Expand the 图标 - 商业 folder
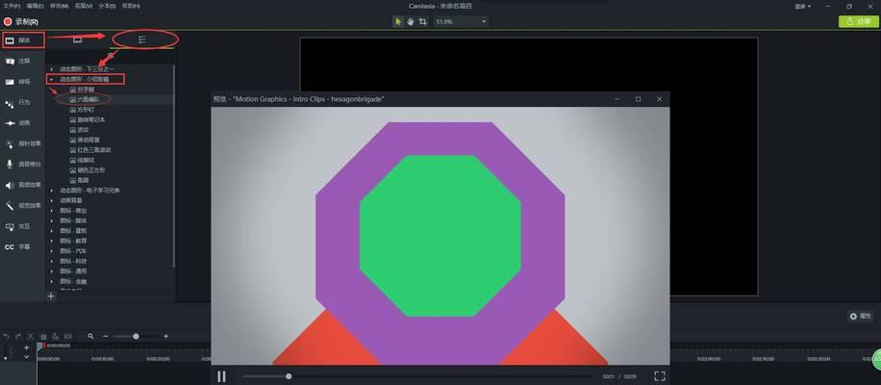 tap(52, 210)
